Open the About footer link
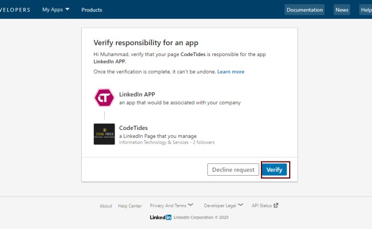This screenshot has height=229, width=372. coord(106,206)
